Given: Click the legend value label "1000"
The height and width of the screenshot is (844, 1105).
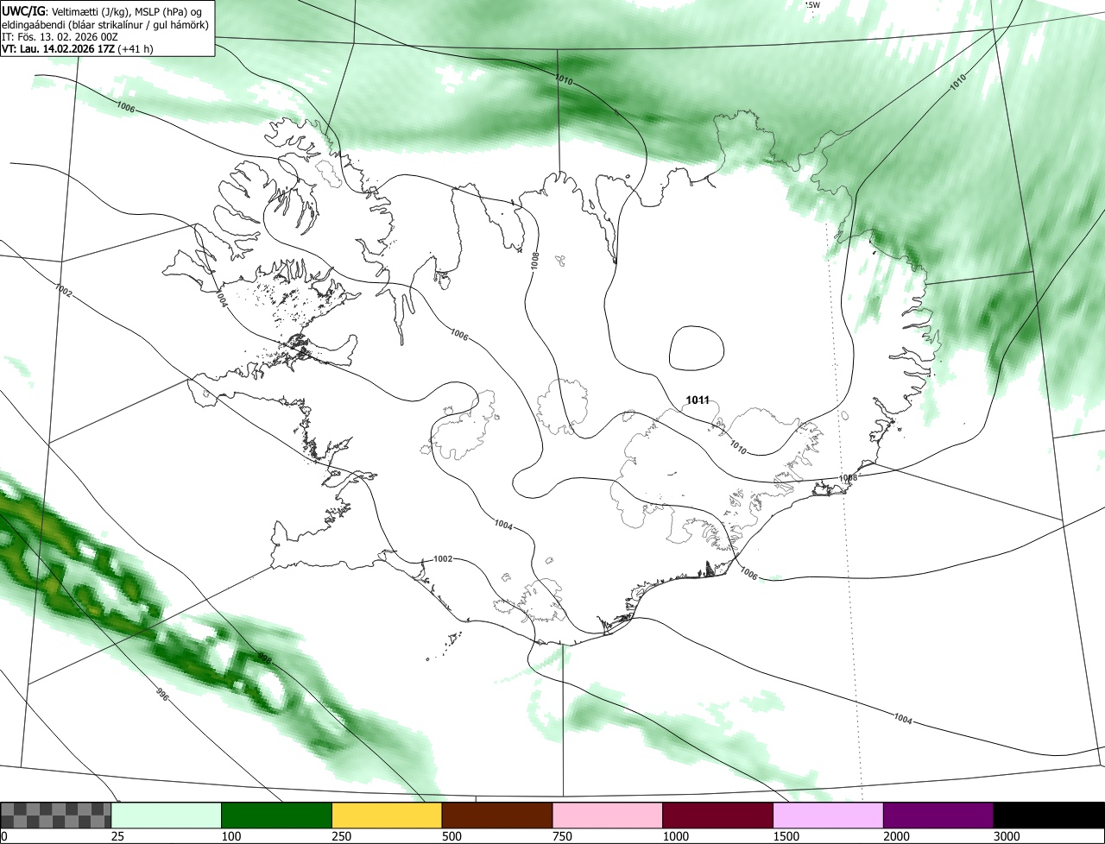Looking at the screenshot, I should pos(676,836).
